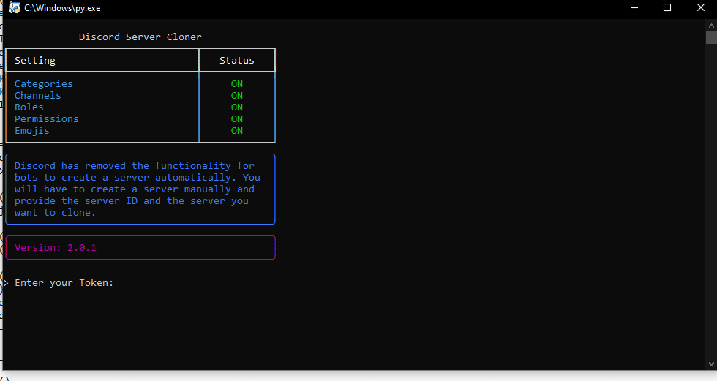Click the scrollbar down arrow

711,364
